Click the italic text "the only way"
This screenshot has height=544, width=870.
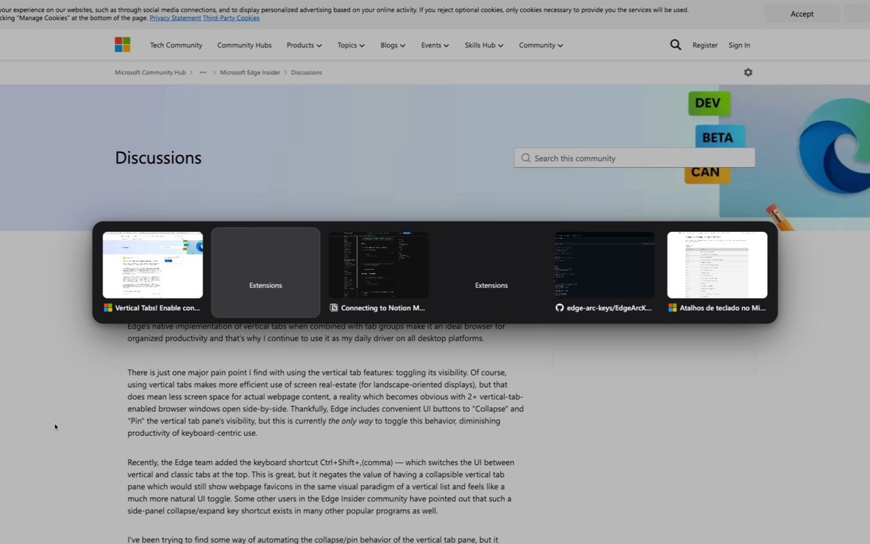[351, 421]
